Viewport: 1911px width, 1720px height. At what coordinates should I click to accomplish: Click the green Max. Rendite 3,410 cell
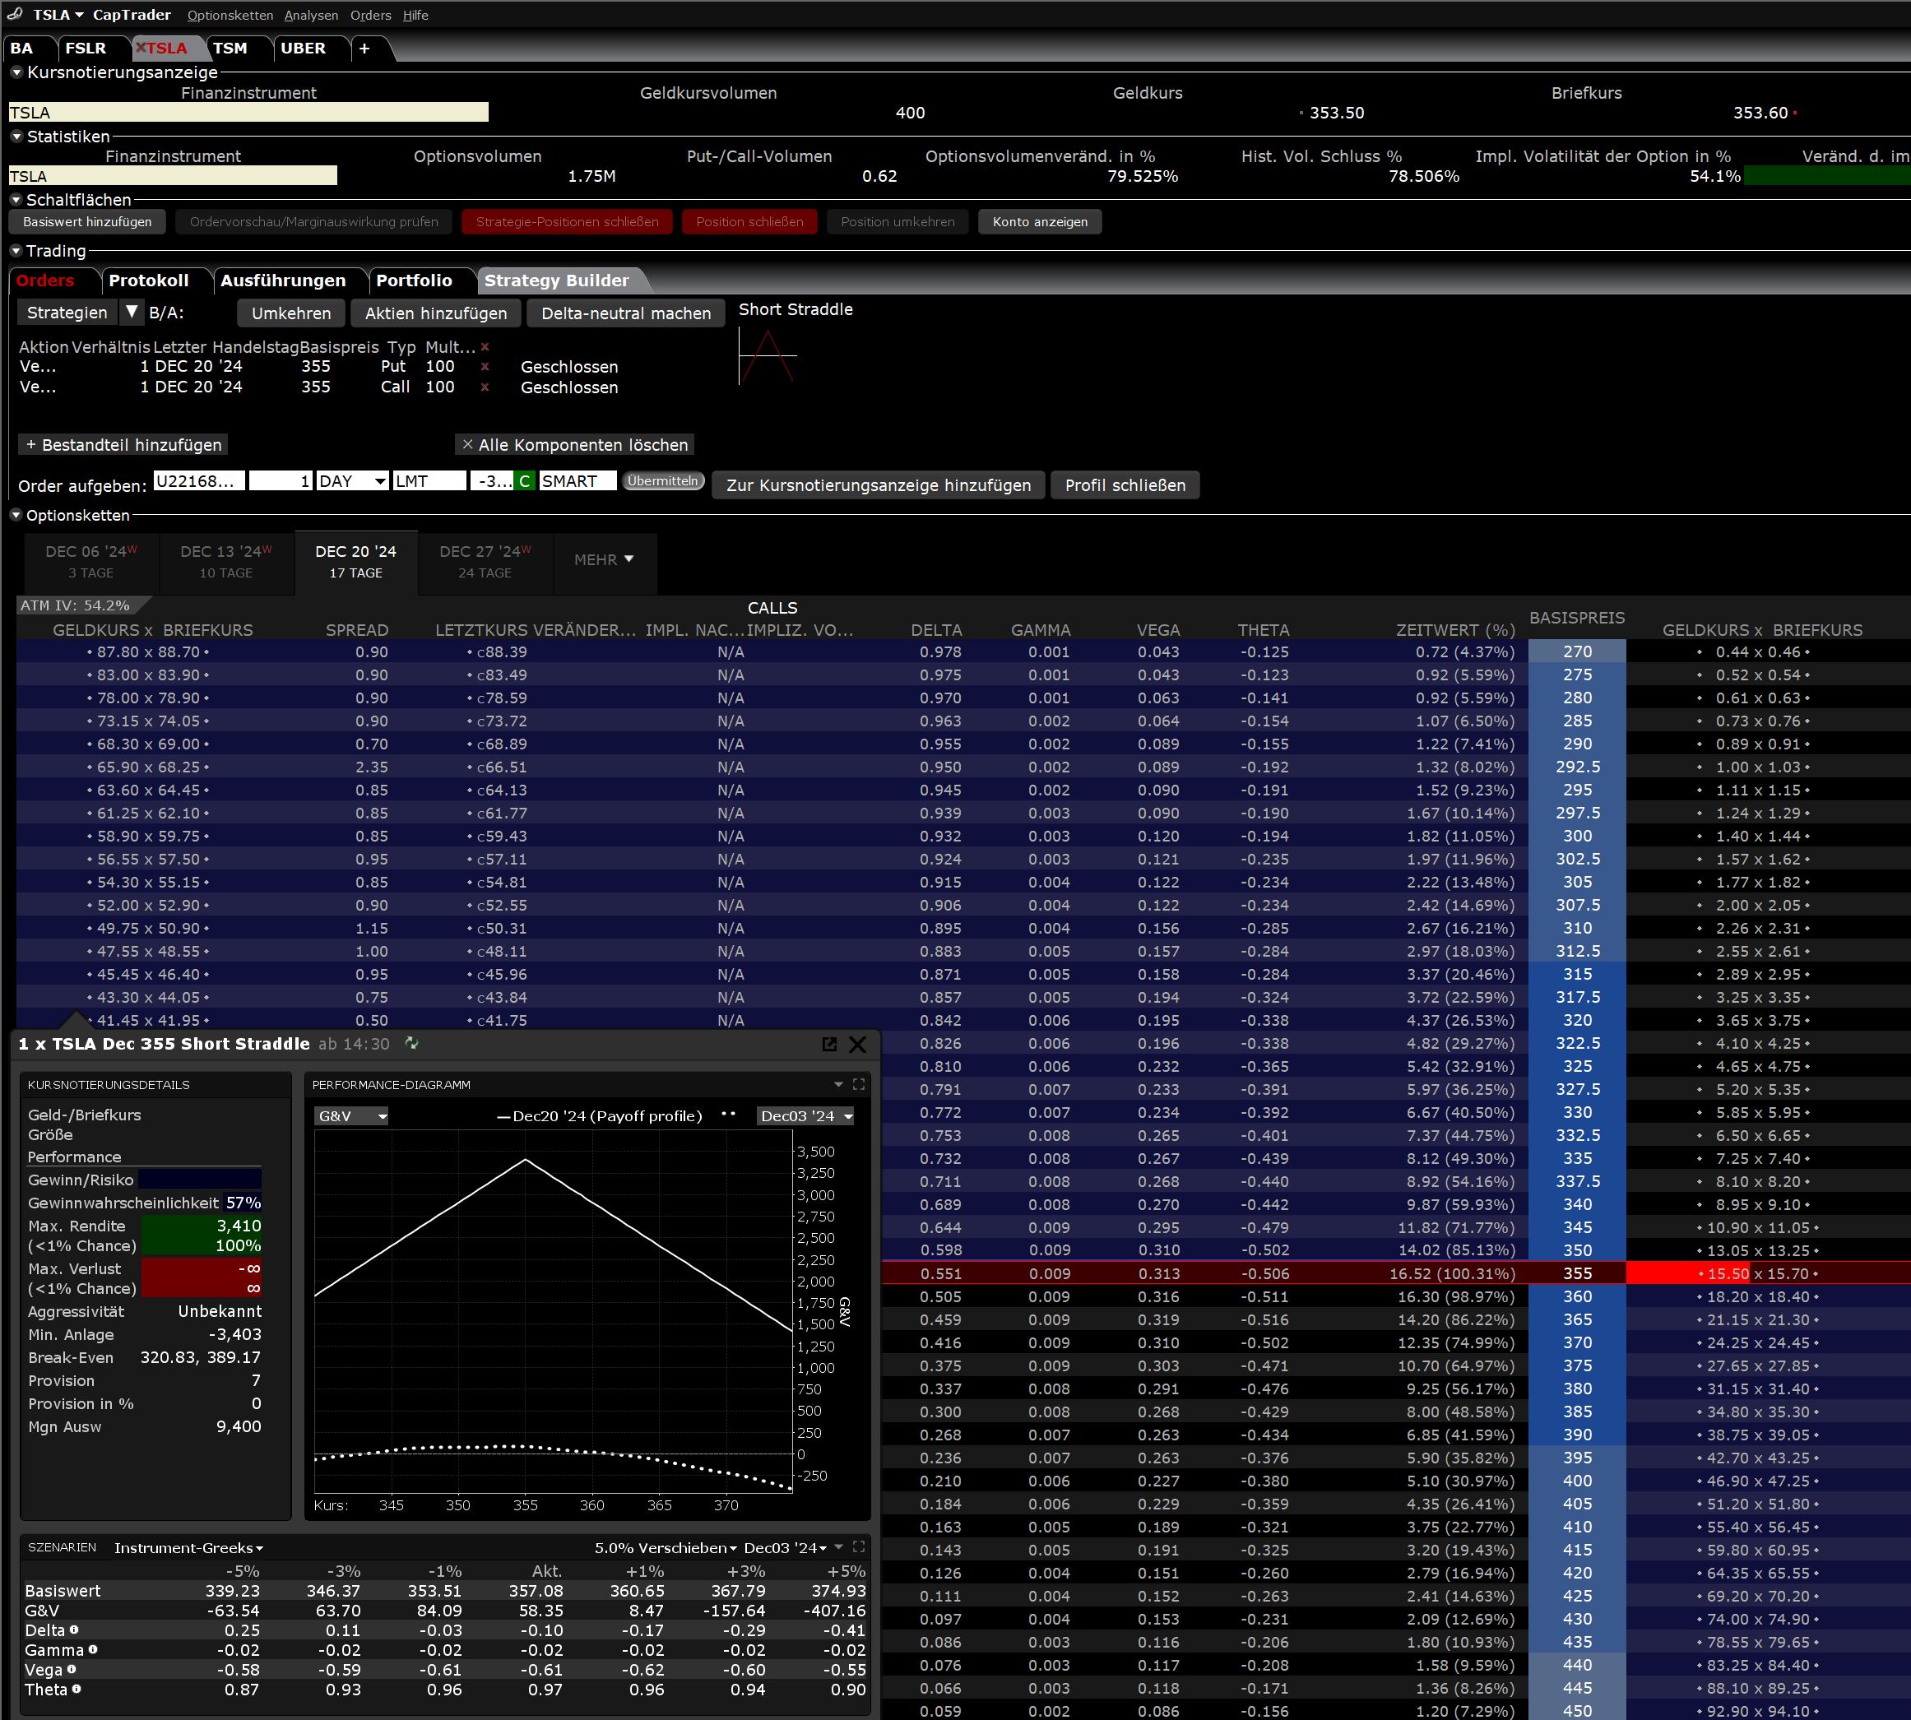(x=202, y=1226)
